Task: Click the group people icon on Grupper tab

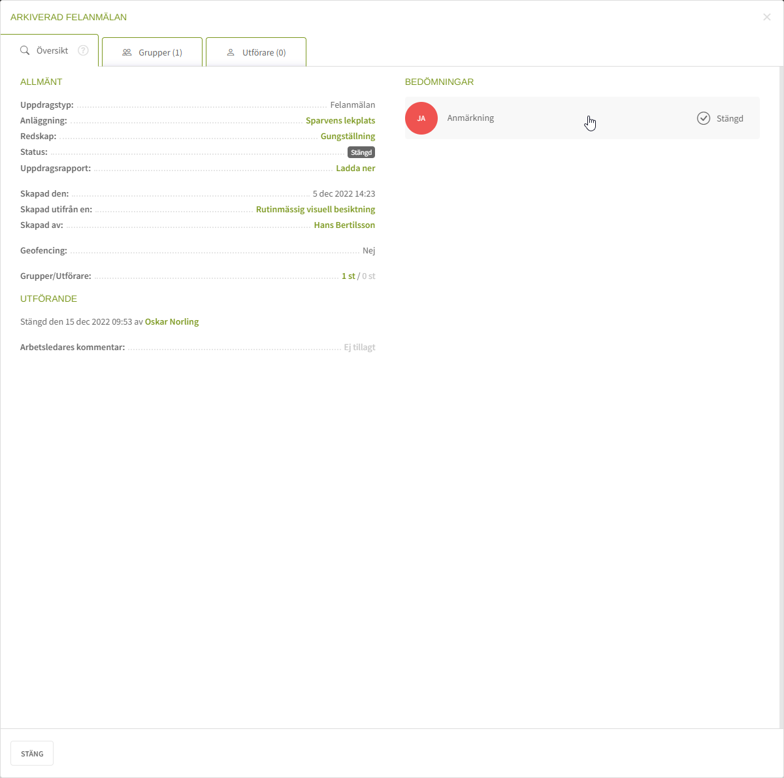Action: [x=127, y=52]
